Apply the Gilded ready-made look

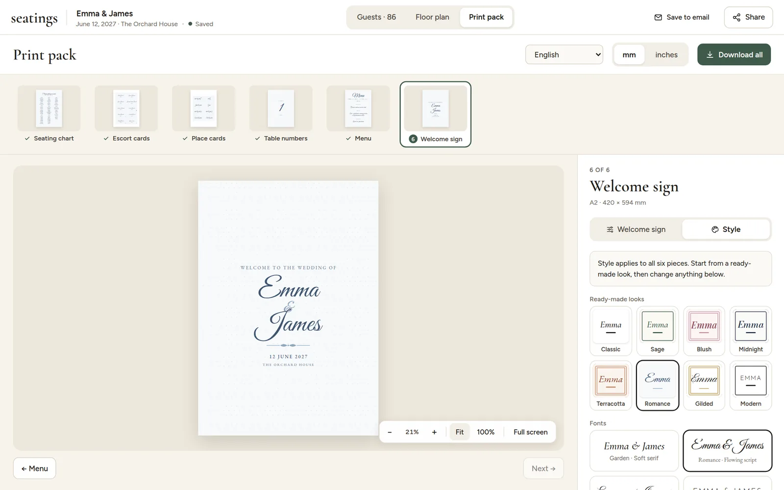(704, 385)
